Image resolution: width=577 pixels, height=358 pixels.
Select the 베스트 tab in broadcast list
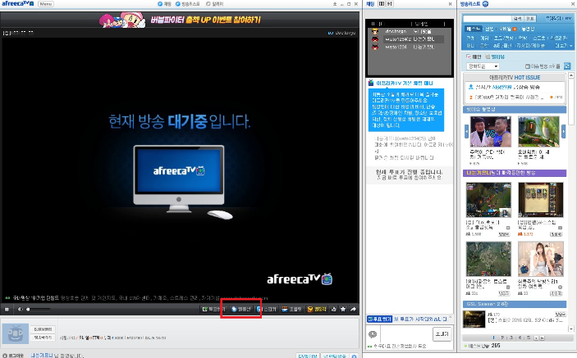click(x=473, y=29)
